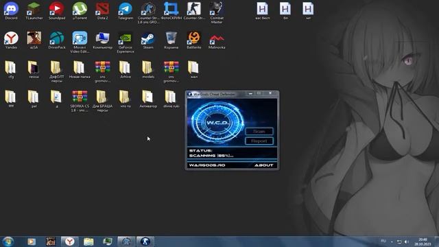Minimize the WarGods Cheat Defender window
This screenshot has width=439, height=247.
click(250, 93)
